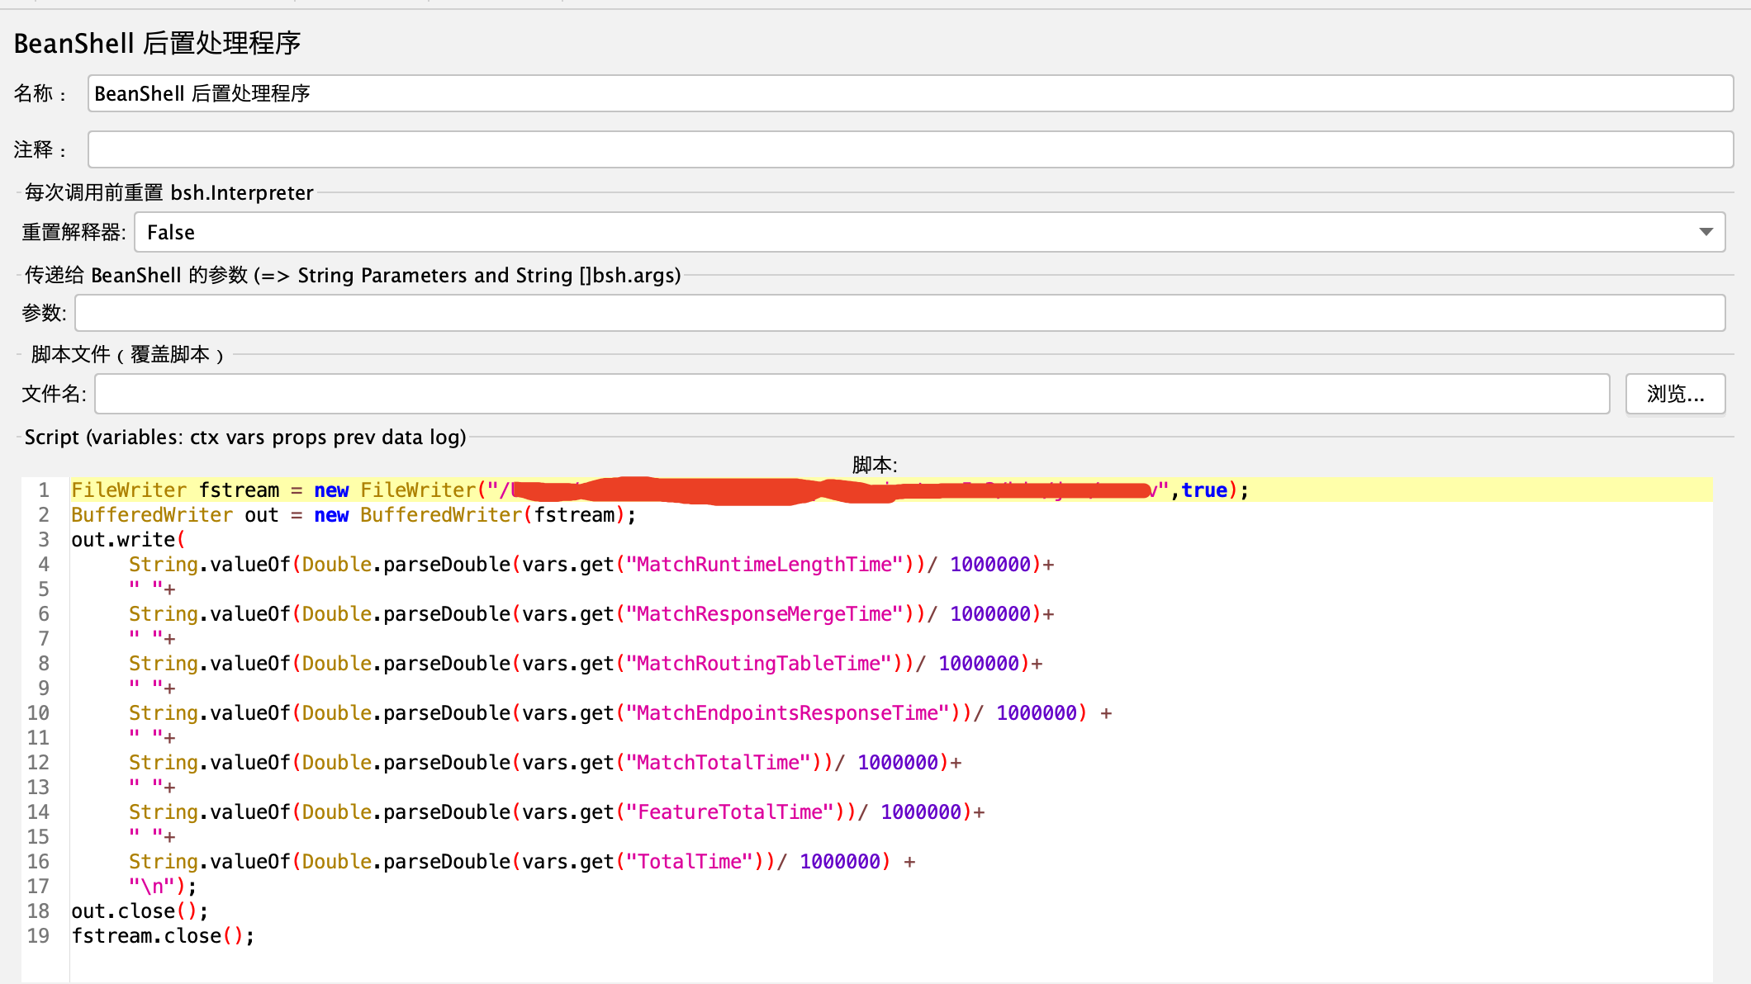Click the true keyword on line 1

pyautogui.click(x=1203, y=490)
